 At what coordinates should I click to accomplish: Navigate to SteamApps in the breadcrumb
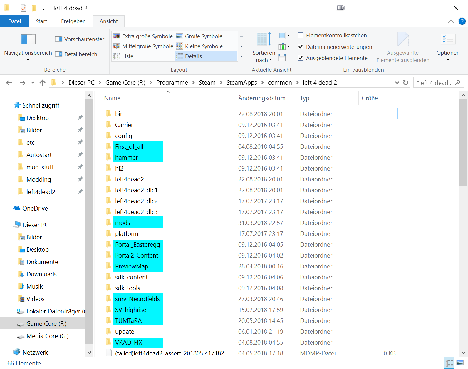coord(241,83)
